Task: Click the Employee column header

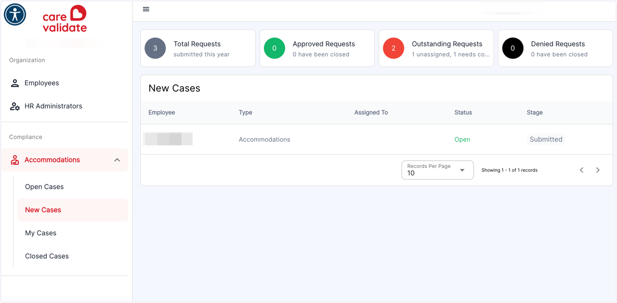Action: click(162, 112)
